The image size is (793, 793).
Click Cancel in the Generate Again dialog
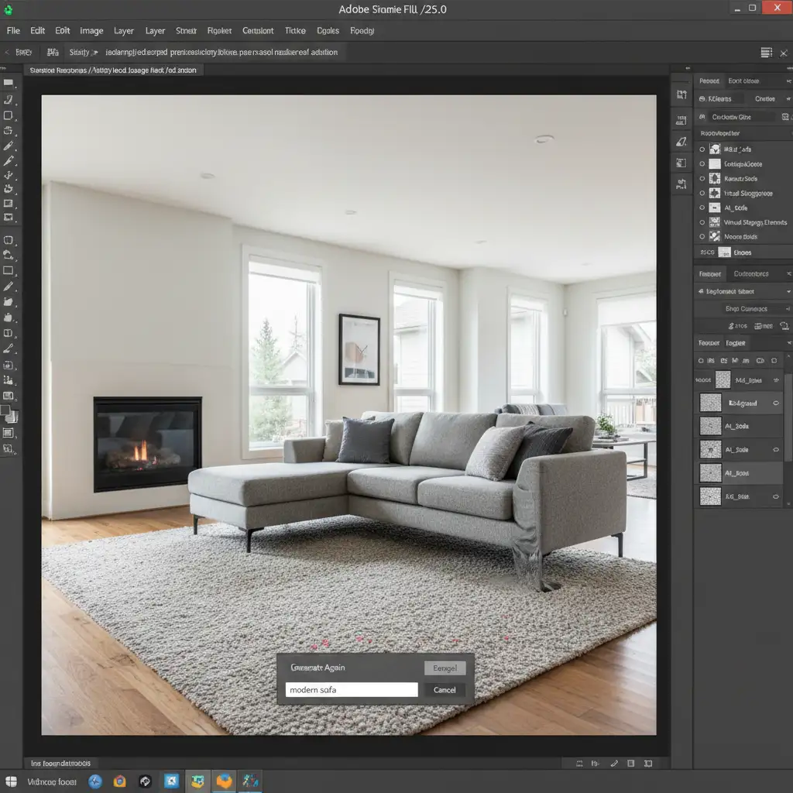pyautogui.click(x=445, y=690)
